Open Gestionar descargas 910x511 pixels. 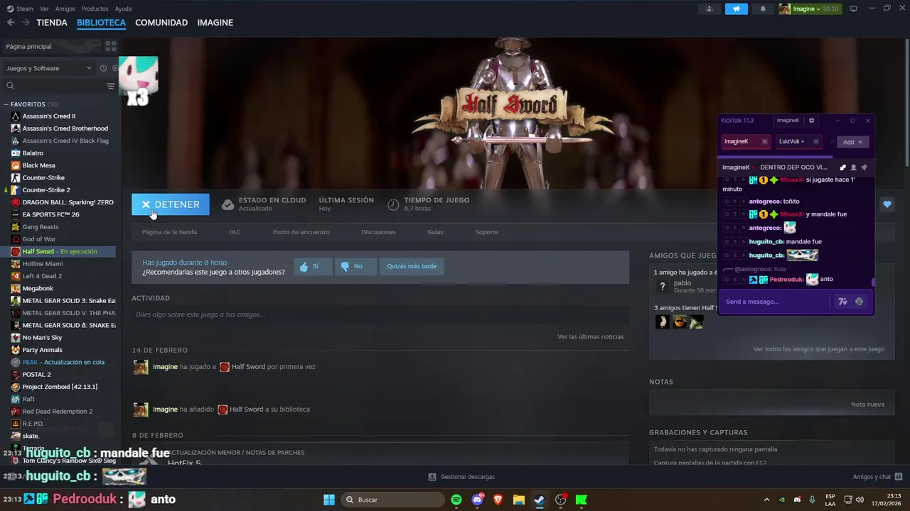461,477
